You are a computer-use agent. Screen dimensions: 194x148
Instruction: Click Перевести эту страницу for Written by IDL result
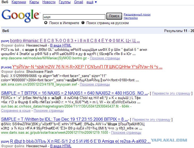click(x=151, y=119)
